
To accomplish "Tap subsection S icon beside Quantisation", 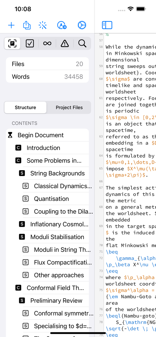I will (x=25, y=199).
